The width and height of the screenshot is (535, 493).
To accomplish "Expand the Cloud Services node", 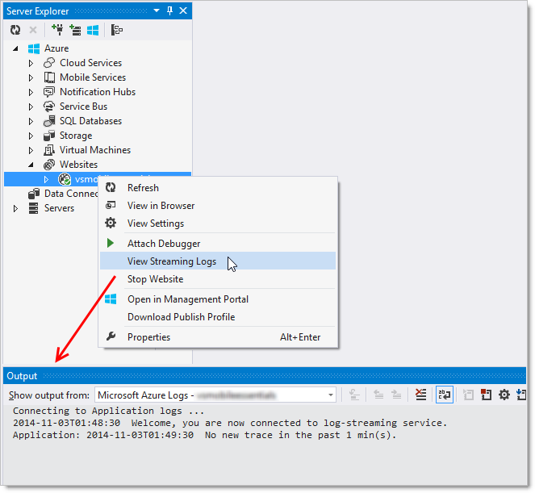I will point(31,63).
